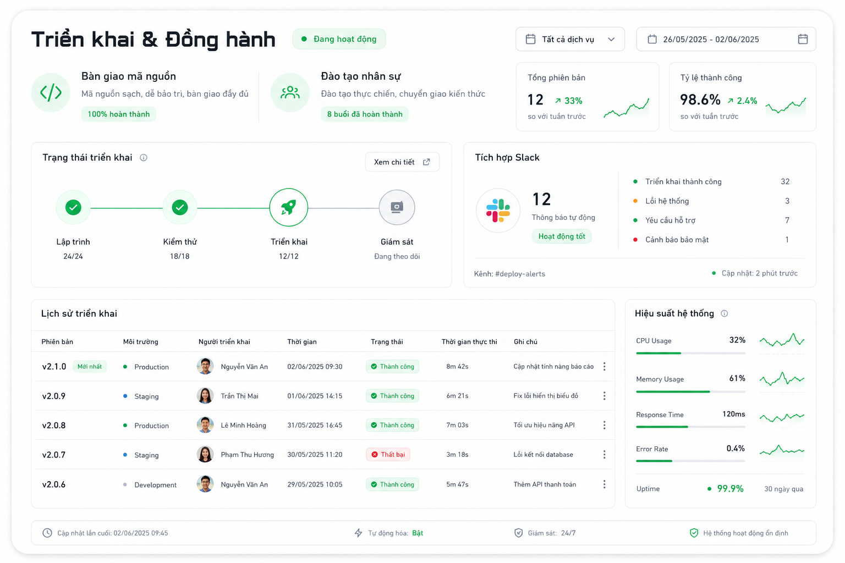The height and width of the screenshot is (563, 845).
Task: Click the Yêu cầu hỗ trợ row
Action: point(711,220)
